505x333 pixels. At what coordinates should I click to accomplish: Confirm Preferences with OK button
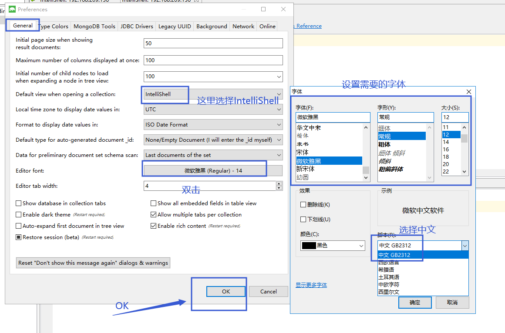(226, 292)
